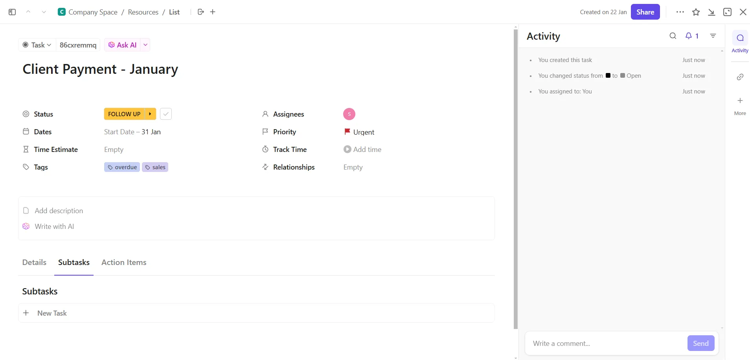
Task: Click the Status field icon
Action: 26,114
